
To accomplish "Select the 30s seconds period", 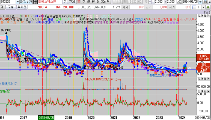I will (103, 2).
